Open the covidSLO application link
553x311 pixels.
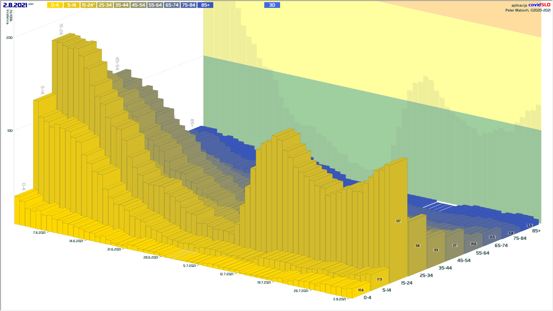pyautogui.click(x=539, y=5)
